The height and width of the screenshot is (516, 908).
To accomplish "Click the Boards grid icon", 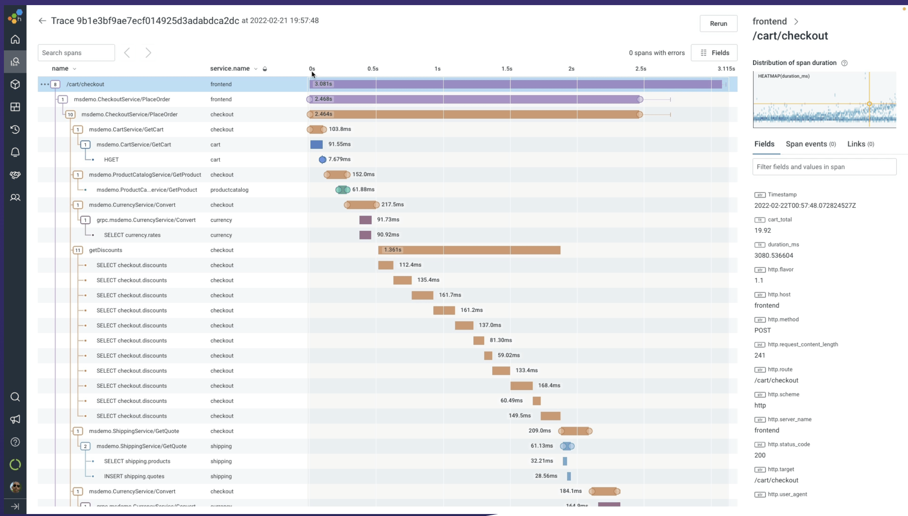I will click(15, 107).
